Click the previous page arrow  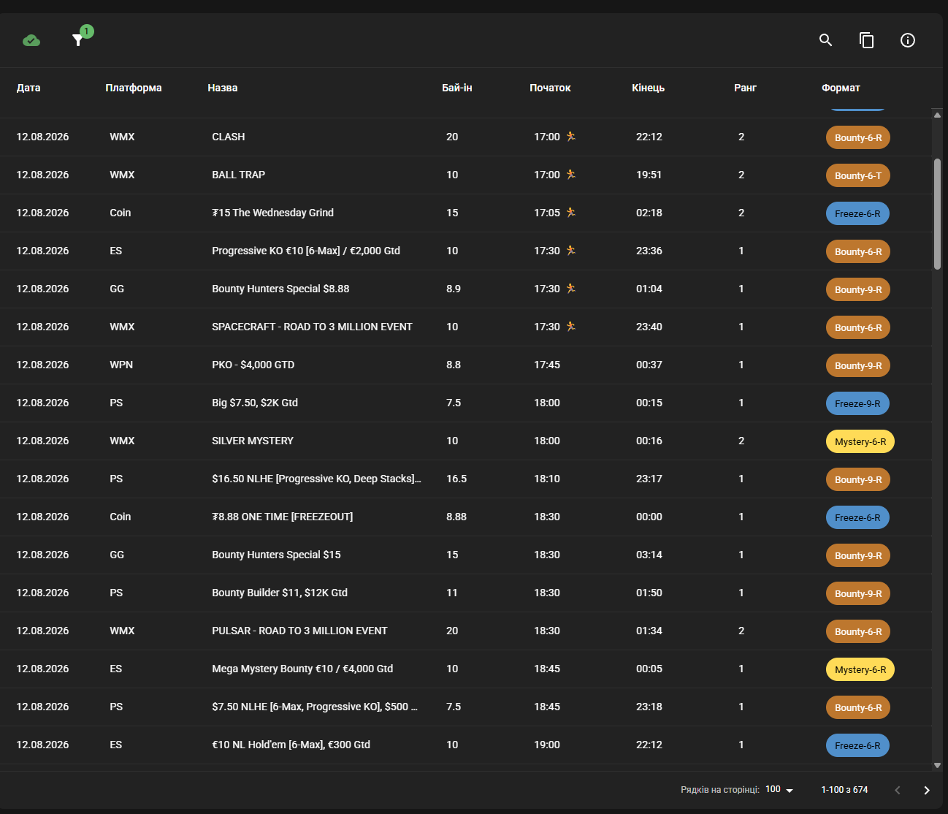(898, 790)
